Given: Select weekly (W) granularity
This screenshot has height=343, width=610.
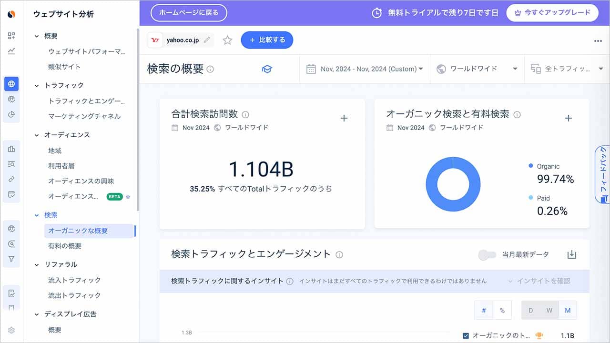Looking at the screenshot, I should [x=549, y=310].
